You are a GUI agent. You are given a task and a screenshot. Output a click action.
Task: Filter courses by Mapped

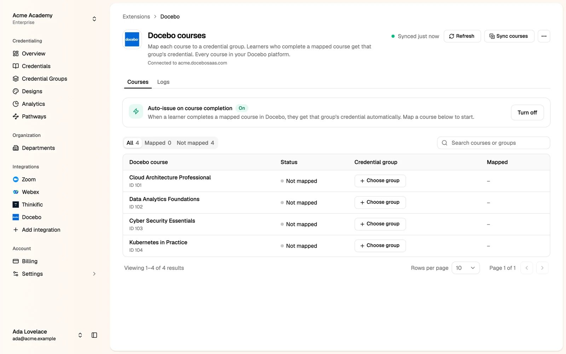coord(158,143)
